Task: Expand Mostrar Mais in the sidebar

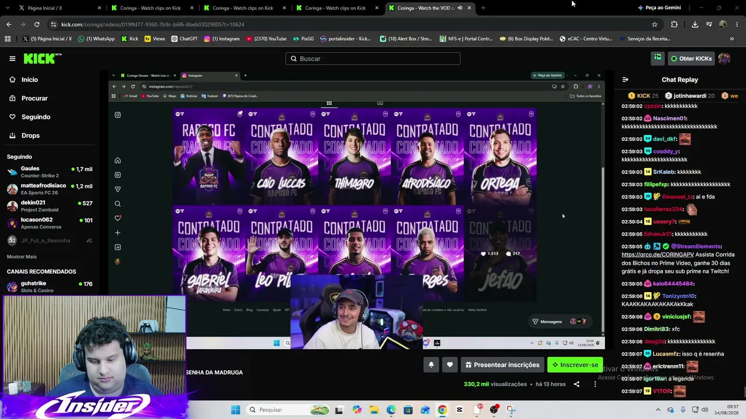Action: pyautogui.click(x=22, y=257)
